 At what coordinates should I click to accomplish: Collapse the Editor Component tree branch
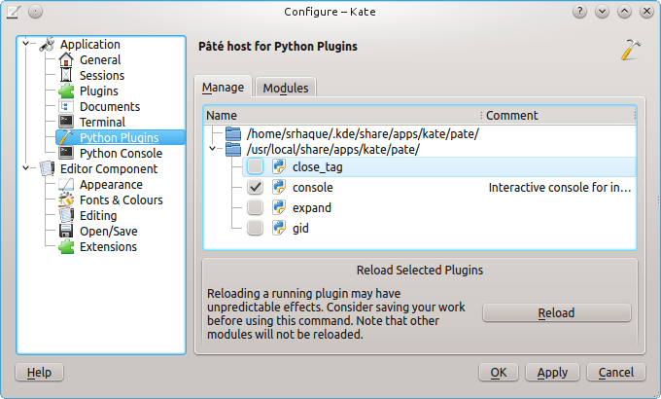pos(25,168)
